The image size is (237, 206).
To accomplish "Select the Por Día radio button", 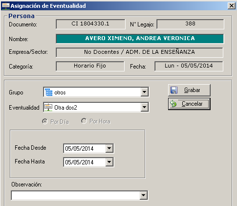I will (x=45, y=121).
